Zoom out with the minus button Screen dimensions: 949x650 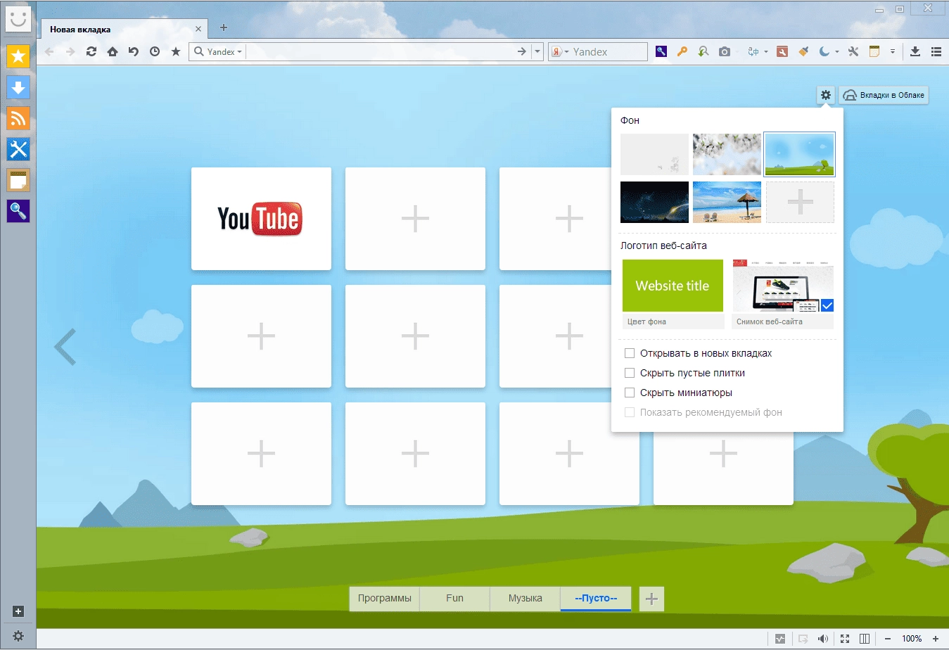tap(888, 639)
